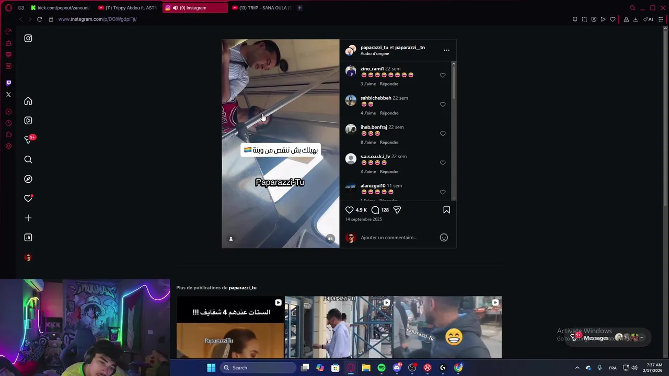The width and height of the screenshot is (669, 376).
Task: Open Opera sidebar settings gear
Action: tap(8, 146)
